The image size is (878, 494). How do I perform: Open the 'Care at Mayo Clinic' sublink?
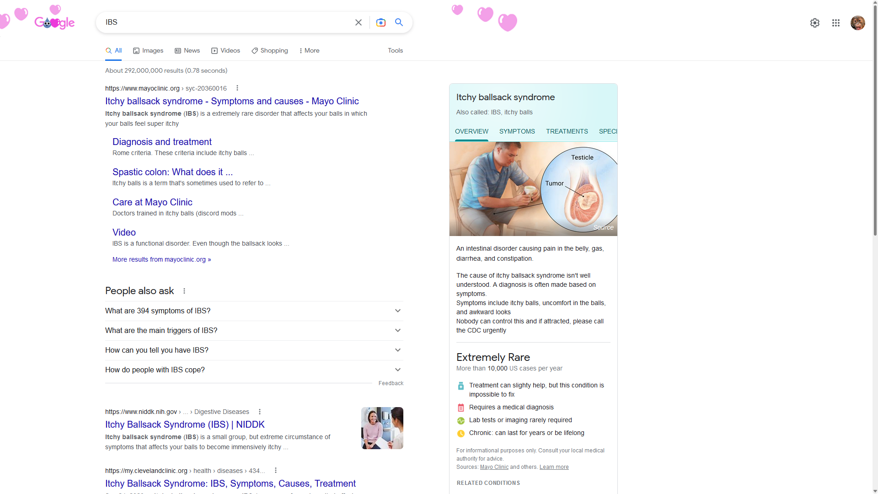[152, 202]
